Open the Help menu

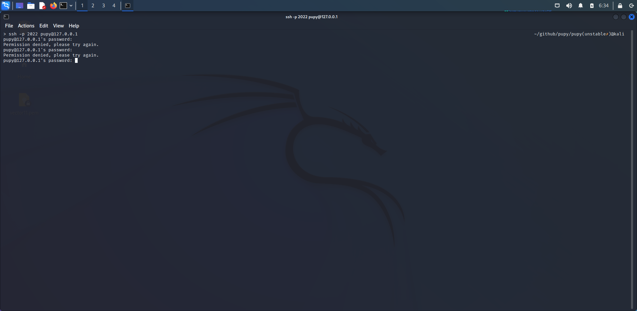tap(74, 26)
